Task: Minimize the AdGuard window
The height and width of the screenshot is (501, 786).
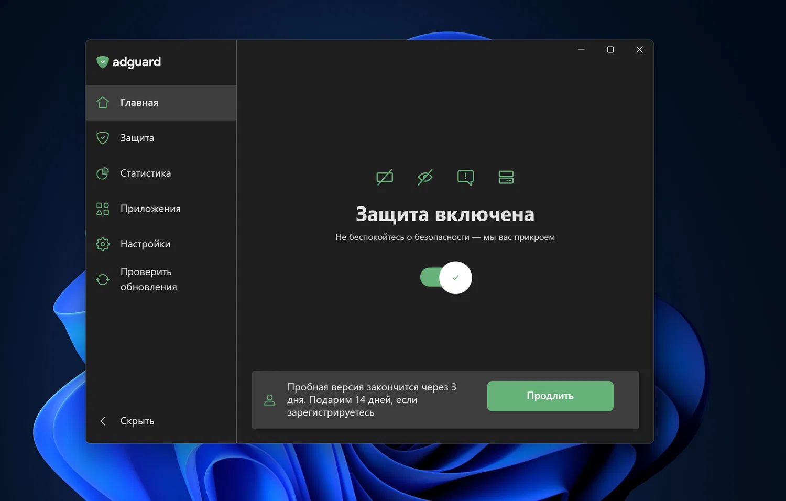Action: (582, 49)
